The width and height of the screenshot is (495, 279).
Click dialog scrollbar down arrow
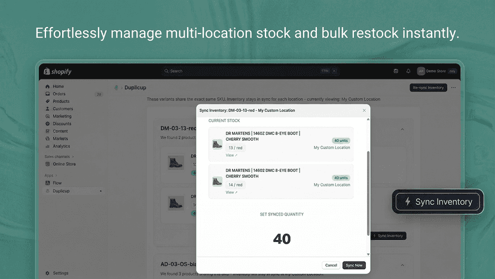368,254
